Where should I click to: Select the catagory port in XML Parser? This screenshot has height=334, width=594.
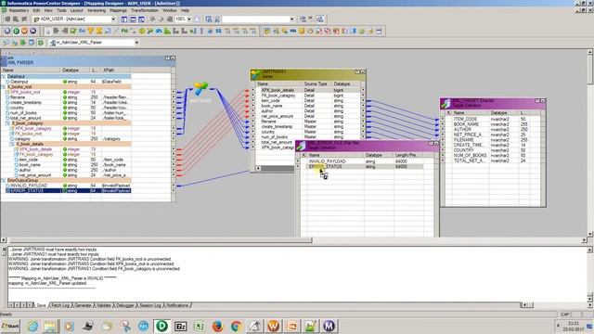click(67, 139)
